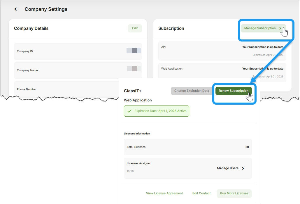Open the View License Agreement link

(164, 193)
